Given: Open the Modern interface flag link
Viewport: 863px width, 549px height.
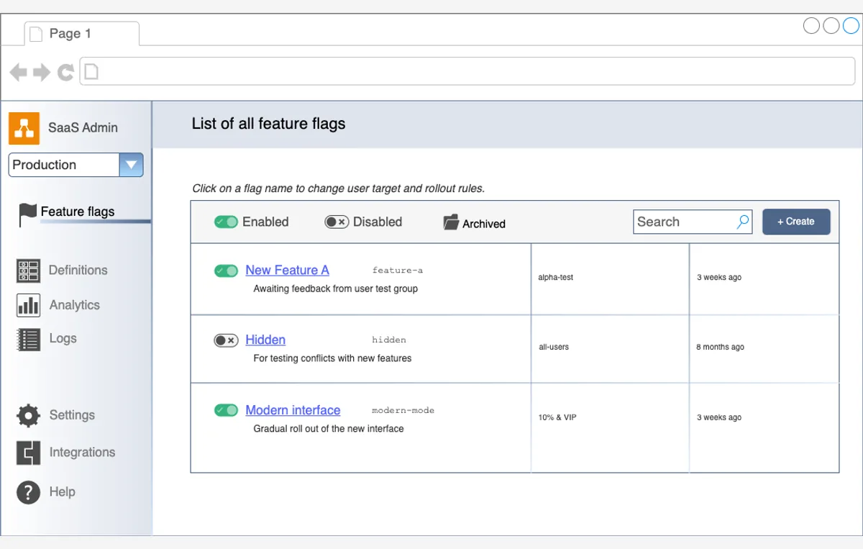Looking at the screenshot, I should [293, 410].
